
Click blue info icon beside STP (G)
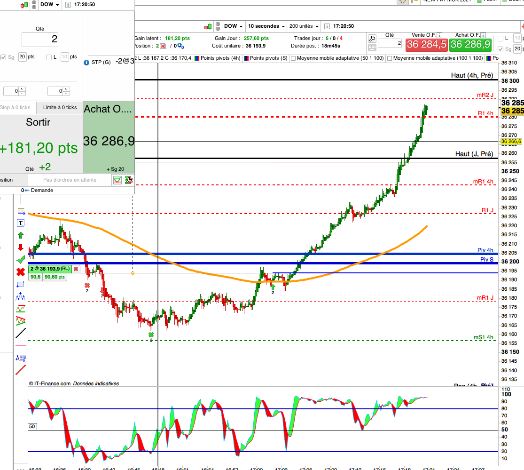[86, 62]
